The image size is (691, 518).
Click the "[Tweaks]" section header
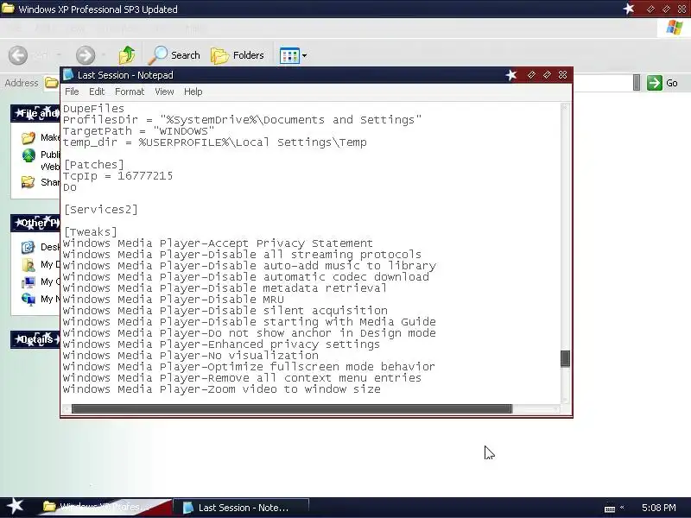[x=91, y=232]
